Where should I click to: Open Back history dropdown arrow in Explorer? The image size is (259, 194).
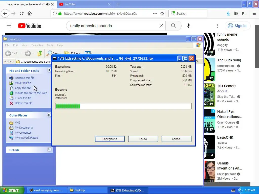[21, 53]
